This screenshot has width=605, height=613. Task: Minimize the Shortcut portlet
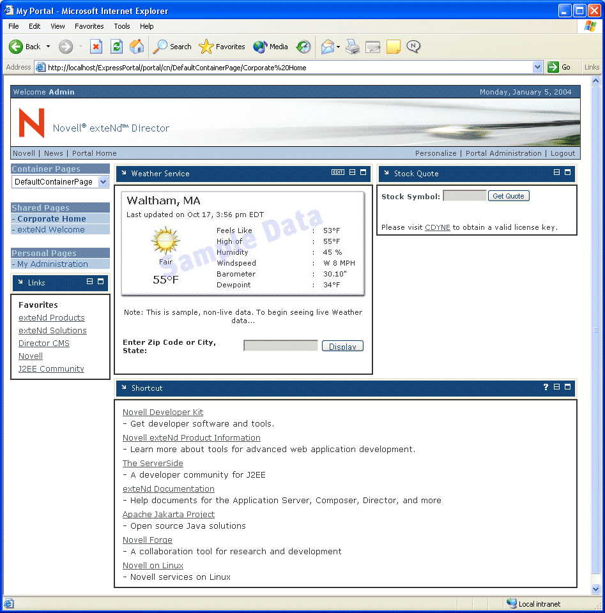pyautogui.click(x=555, y=387)
